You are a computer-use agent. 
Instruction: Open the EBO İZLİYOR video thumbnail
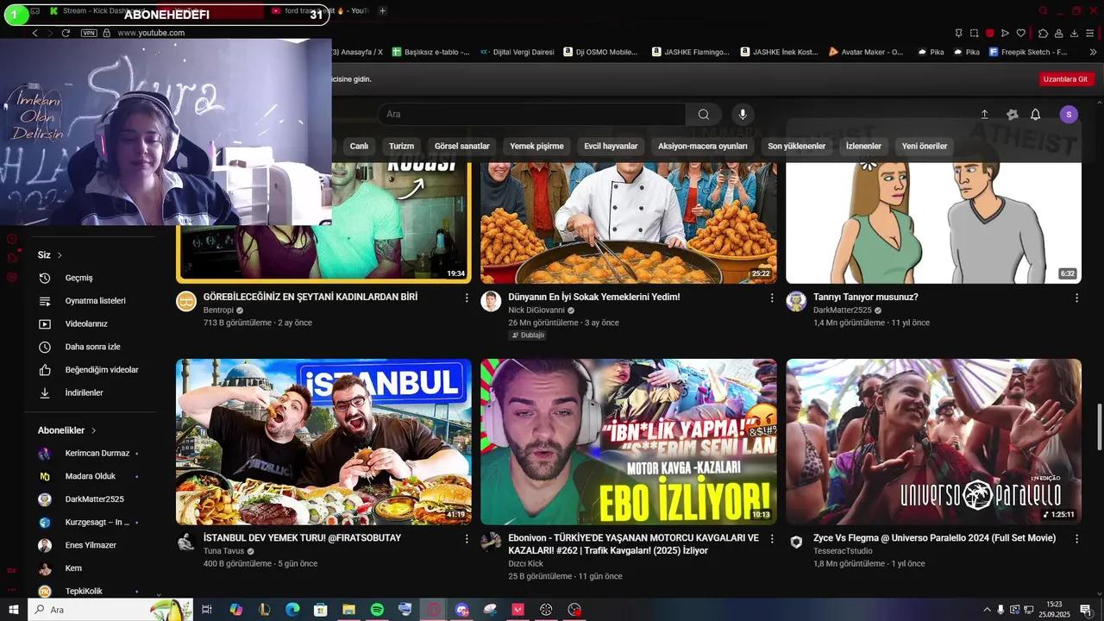coord(629,442)
